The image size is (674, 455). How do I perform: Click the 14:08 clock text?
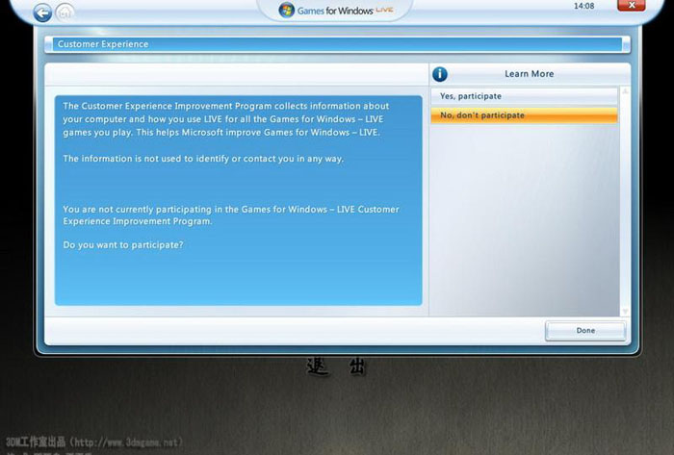click(x=583, y=6)
